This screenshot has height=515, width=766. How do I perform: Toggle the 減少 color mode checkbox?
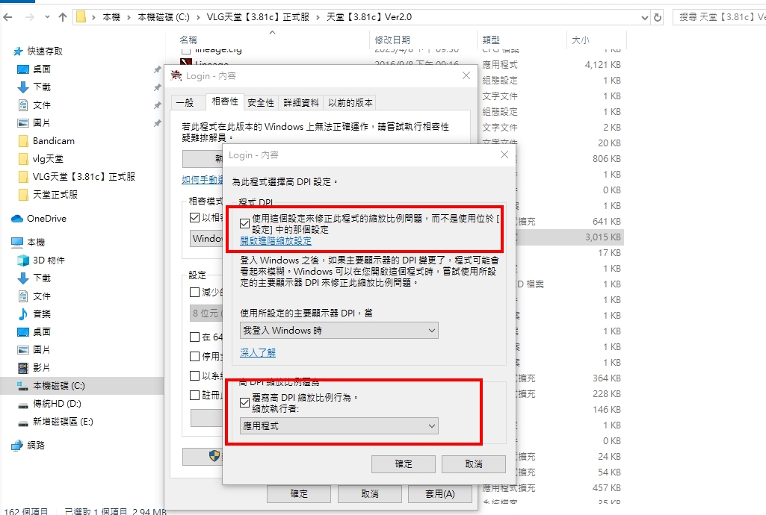click(x=194, y=292)
